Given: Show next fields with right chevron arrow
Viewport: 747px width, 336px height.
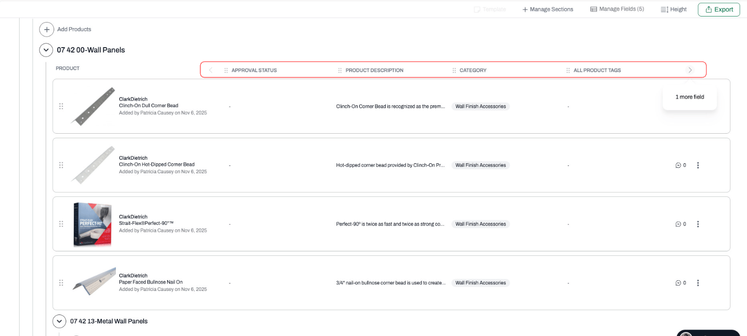Looking at the screenshot, I should pos(690,70).
